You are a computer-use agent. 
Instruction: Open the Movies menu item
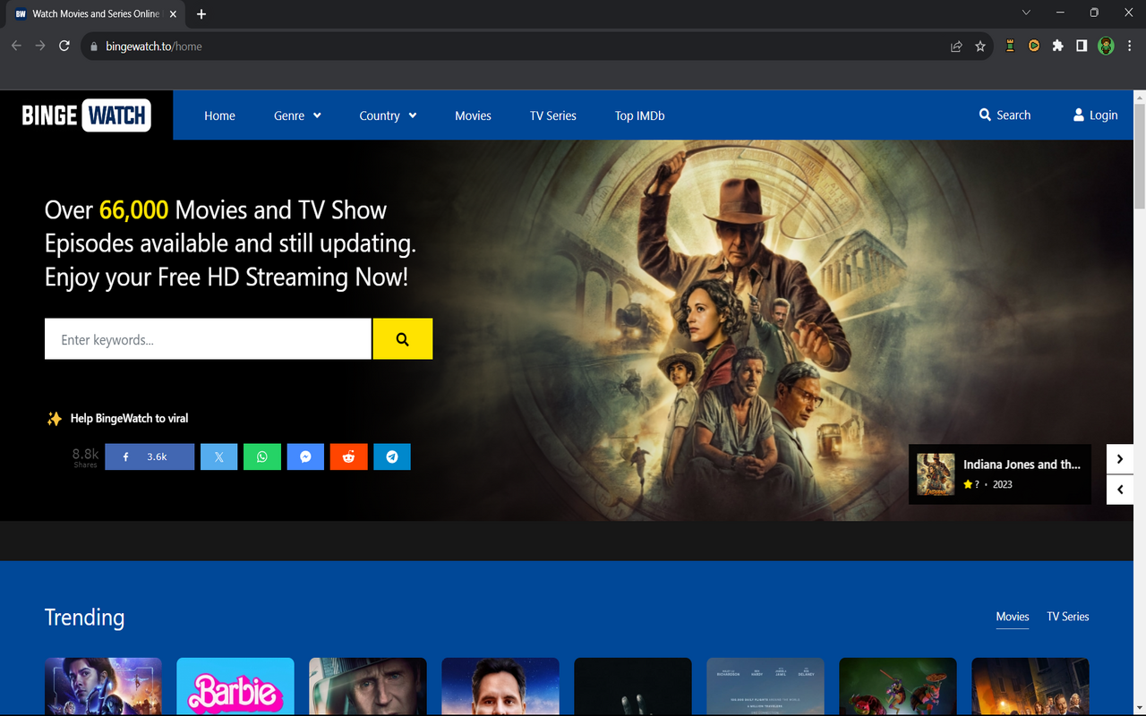click(473, 115)
